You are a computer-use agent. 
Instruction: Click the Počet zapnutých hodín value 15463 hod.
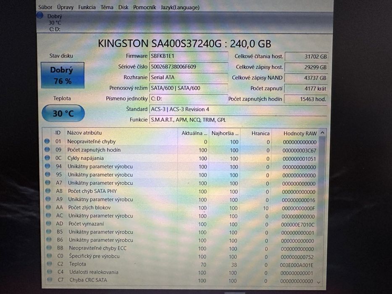tap(305, 99)
